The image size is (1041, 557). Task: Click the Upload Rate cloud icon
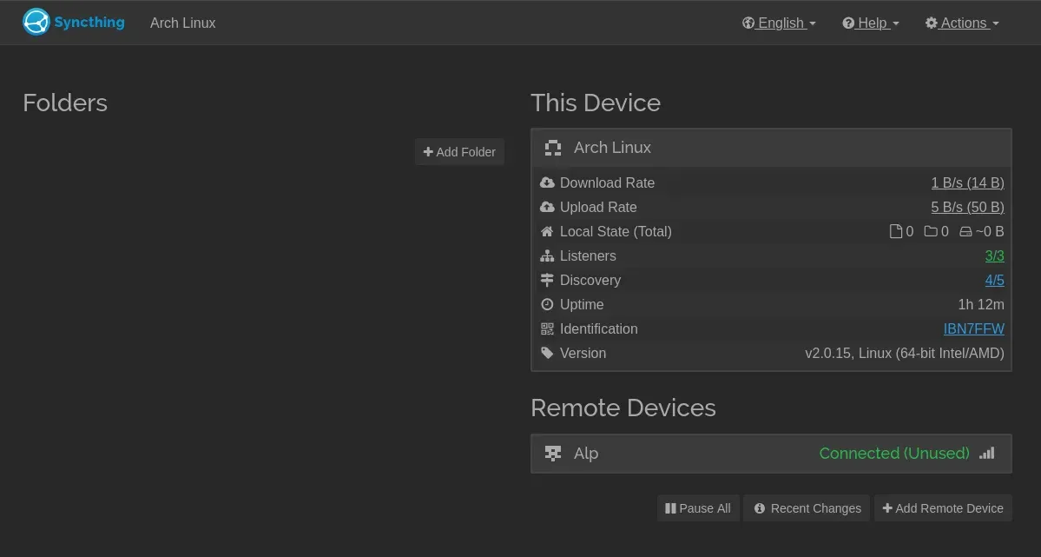point(547,207)
